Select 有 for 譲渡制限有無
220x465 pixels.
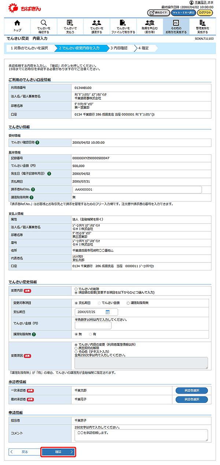91,334
